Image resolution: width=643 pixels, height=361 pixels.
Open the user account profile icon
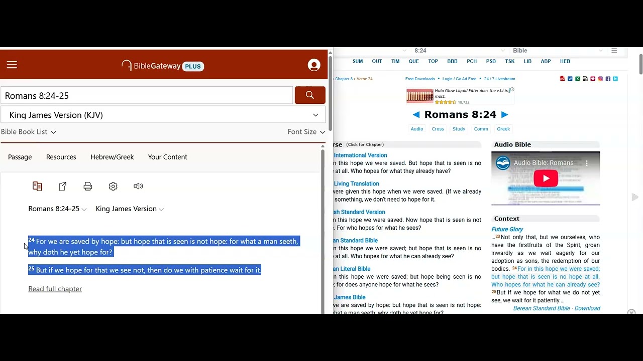(x=314, y=65)
